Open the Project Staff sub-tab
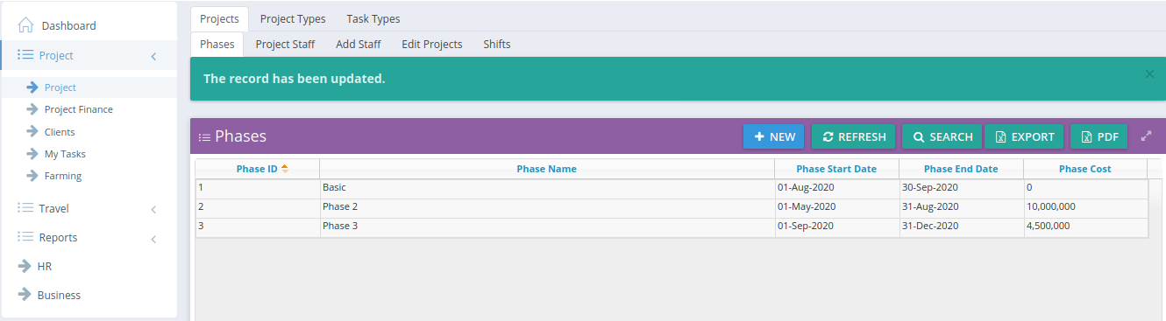The image size is (1166, 321). click(x=285, y=44)
